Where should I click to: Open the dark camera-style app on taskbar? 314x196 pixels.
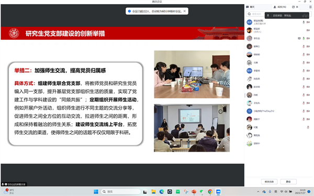click(170, 192)
